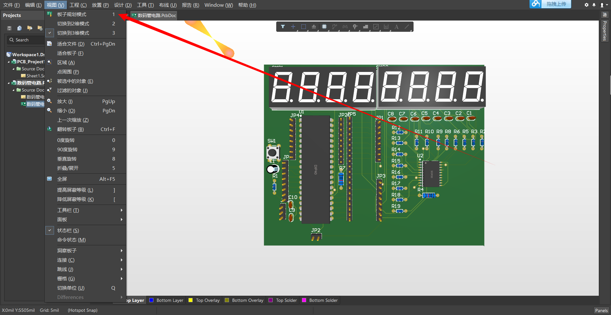The image size is (611, 315).
Task: Choose 全屏 from the view menu
Action: click(x=62, y=179)
